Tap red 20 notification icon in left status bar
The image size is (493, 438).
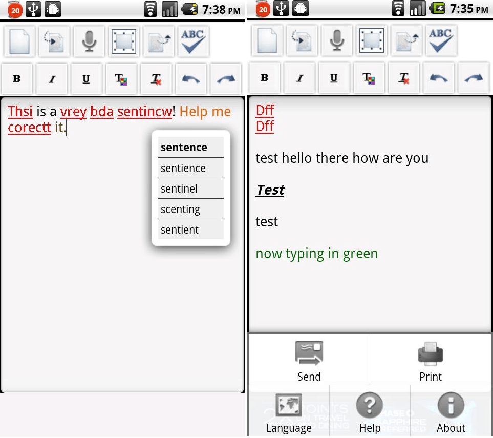15,10
